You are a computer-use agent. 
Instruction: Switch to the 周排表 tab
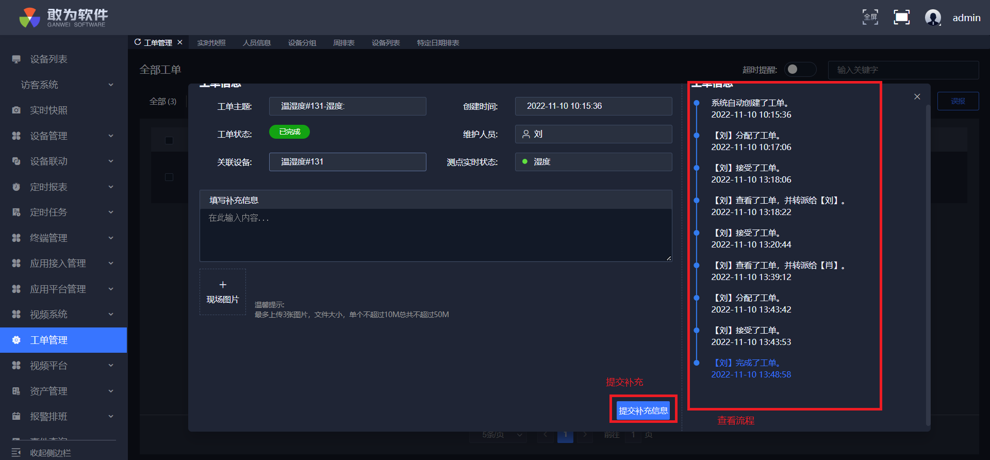point(344,43)
